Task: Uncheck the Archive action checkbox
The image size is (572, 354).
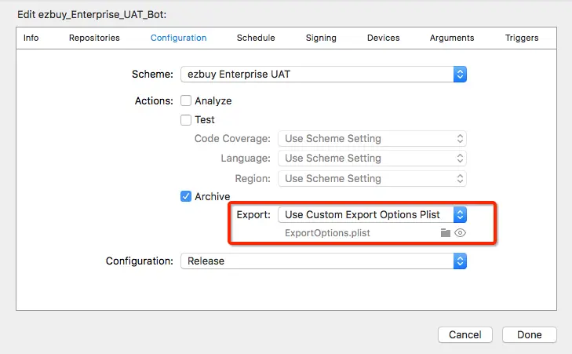Action: click(x=186, y=196)
